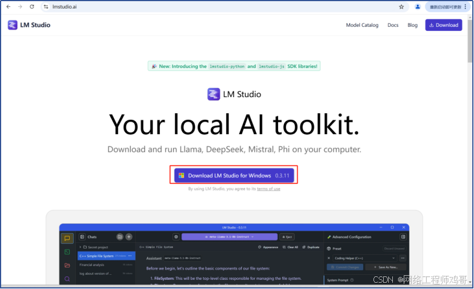Open the Coding Helper (C++) preset dropdown
This screenshot has width=474, height=289.
(365, 258)
